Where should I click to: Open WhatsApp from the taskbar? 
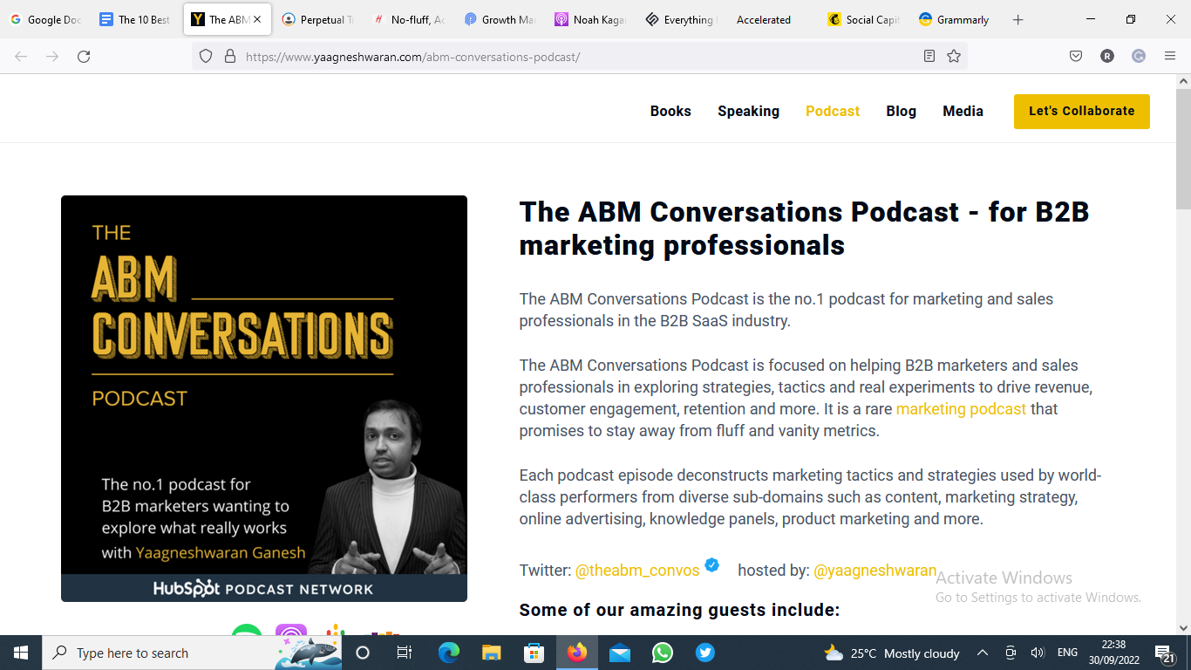[x=663, y=653]
